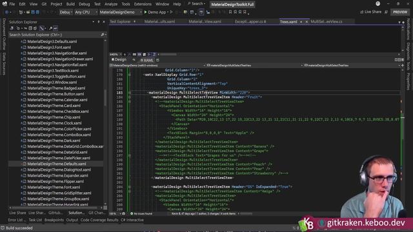Select MaterialDesign3.Defaults.xaml file
Image resolution: width=413 pixels, height=232 pixels.
coord(52,41)
